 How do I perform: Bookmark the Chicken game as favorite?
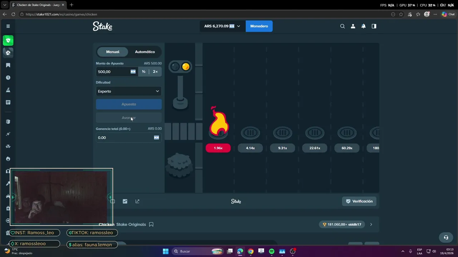point(151,225)
